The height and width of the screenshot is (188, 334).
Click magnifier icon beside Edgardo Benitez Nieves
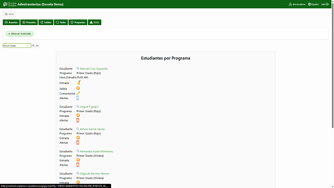pyautogui.click(x=78, y=173)
